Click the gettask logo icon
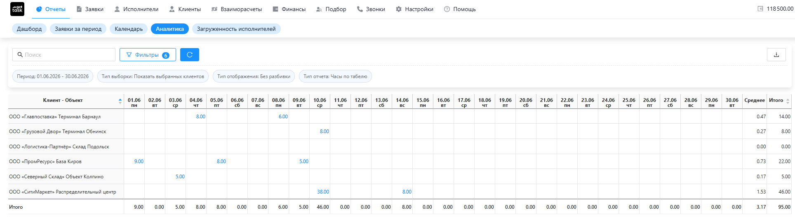The height and width of the screenshot is (219, 795). point(17,9)
